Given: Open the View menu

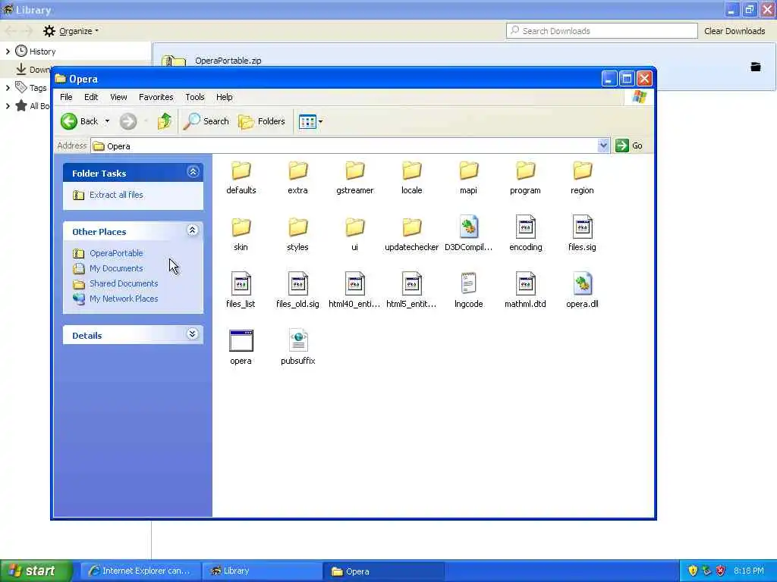Looking at the screenshot, I should coord(118,97).
